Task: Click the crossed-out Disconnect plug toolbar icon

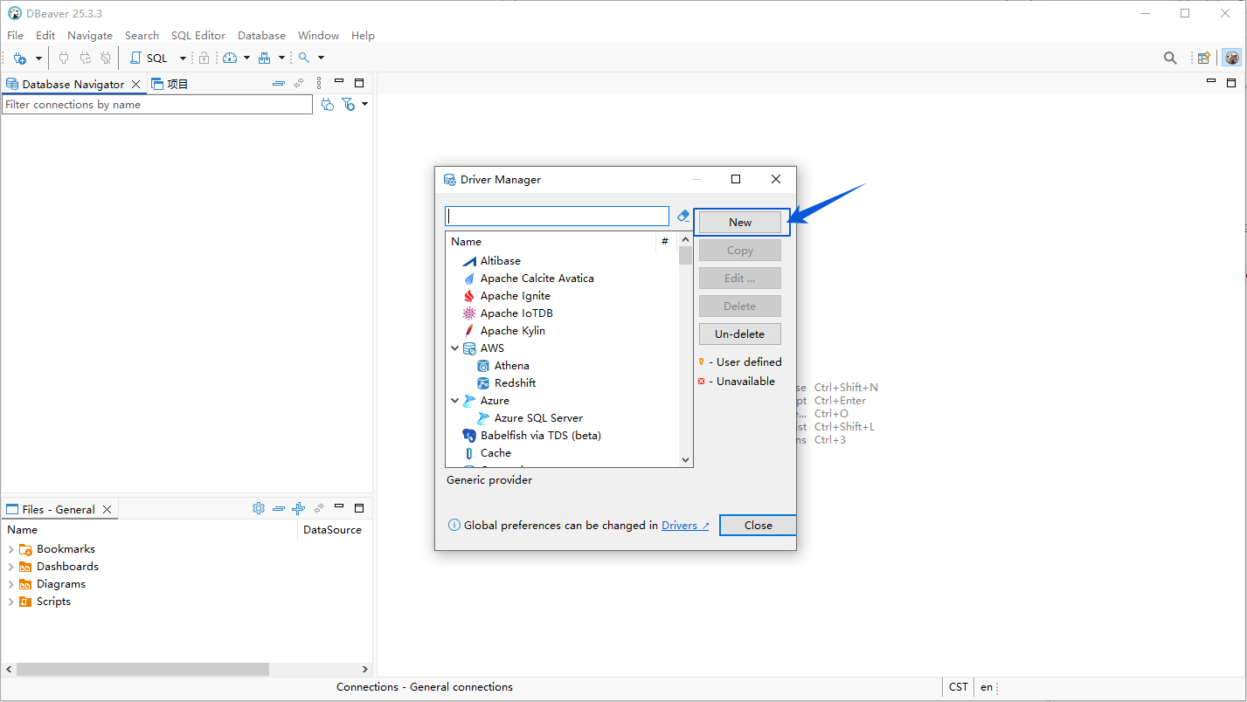Action: click(x=106, y=58)
